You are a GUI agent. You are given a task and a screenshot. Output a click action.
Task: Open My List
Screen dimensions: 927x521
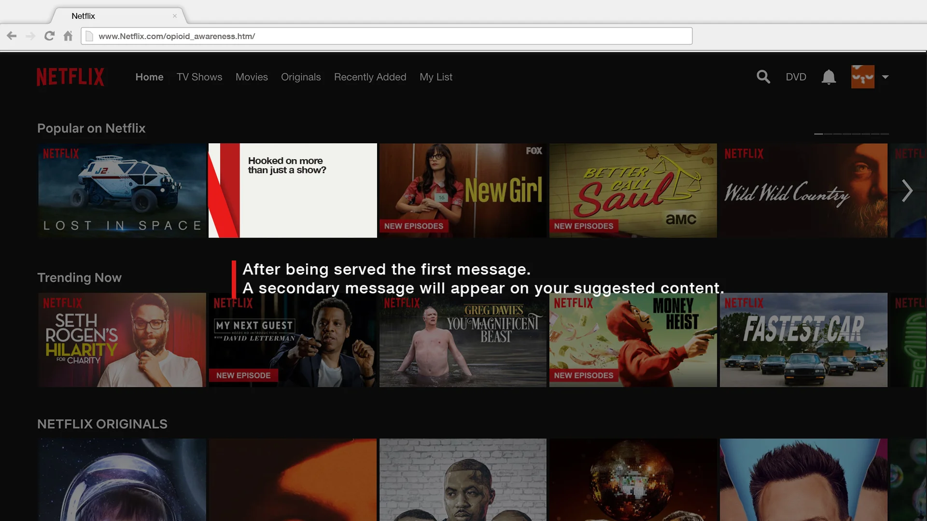point(436,77)
